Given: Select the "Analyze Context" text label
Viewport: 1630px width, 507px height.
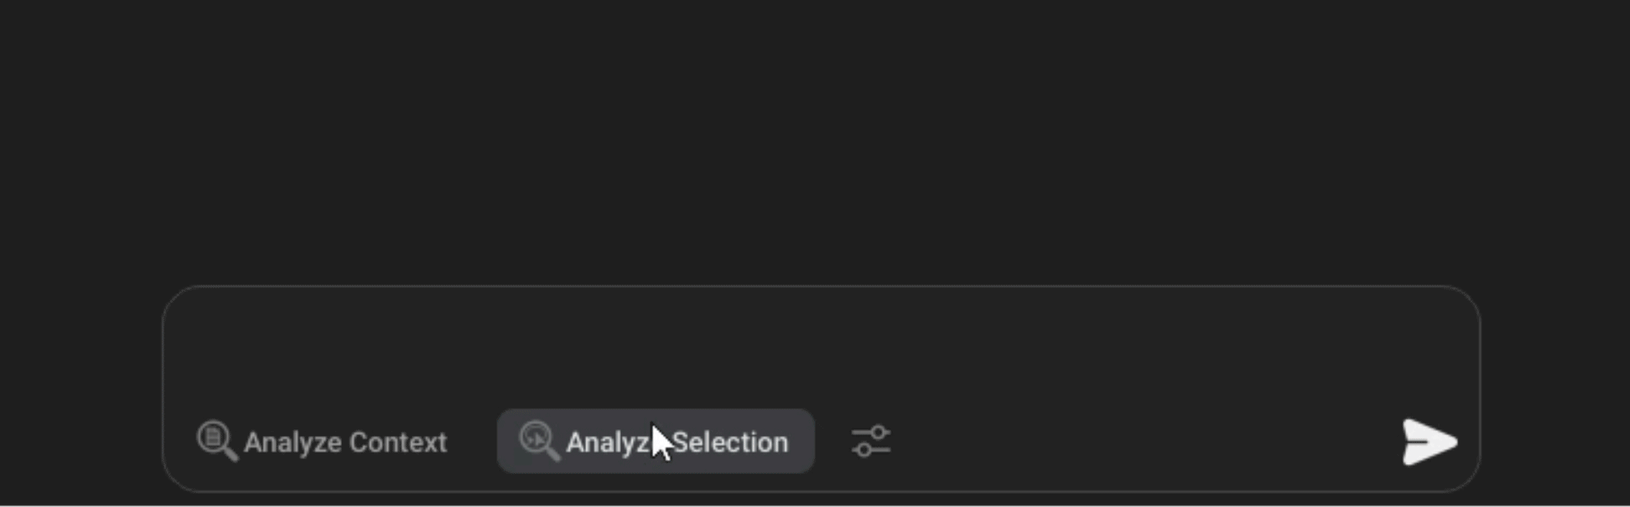Looking at the screenshot, I should point(345,443).
